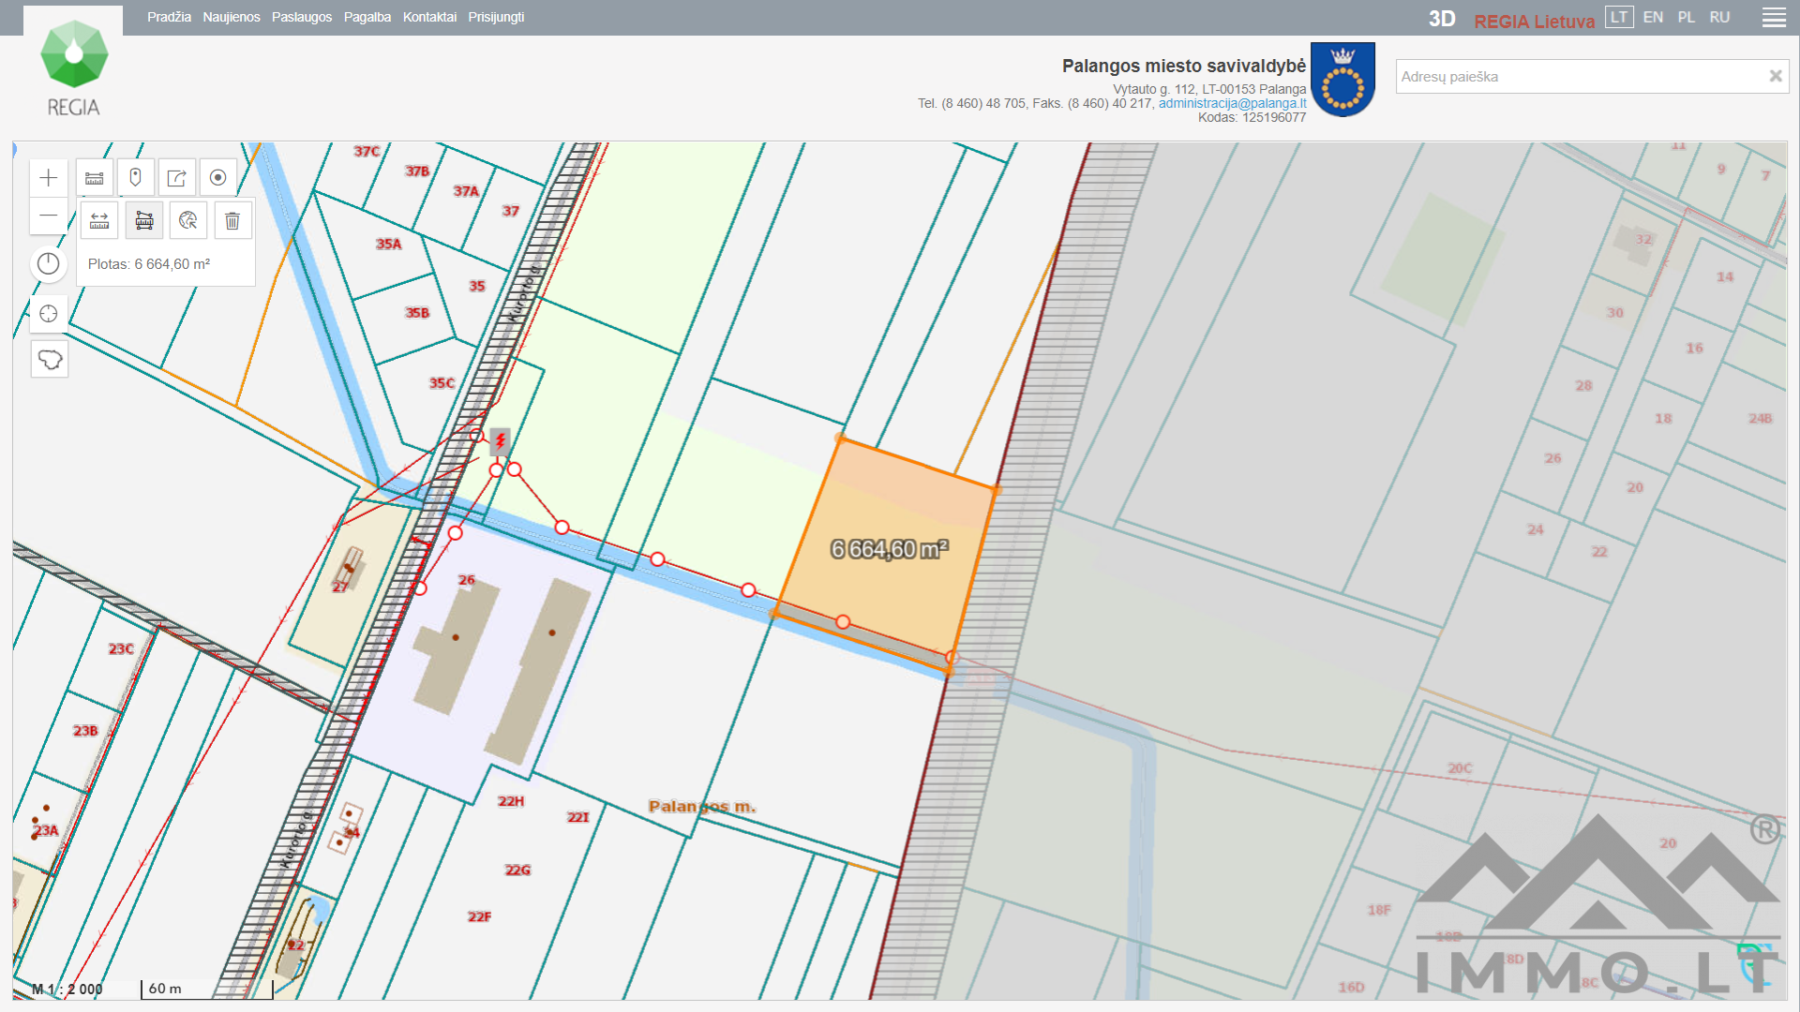Click parcel label 35C on map
The height and width of the screenshot is (1012, 1800).
click(442, 383)
